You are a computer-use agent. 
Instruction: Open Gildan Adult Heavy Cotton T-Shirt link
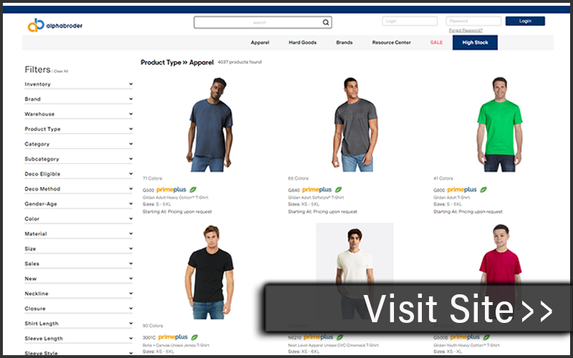[175, 198]
